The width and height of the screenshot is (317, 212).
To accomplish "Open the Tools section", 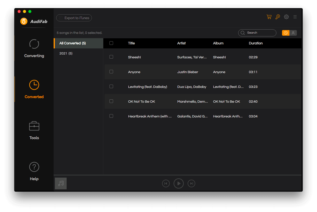I will point(34,131).
